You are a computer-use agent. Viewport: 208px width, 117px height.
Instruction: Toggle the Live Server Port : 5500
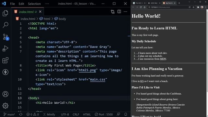(104, 114)
